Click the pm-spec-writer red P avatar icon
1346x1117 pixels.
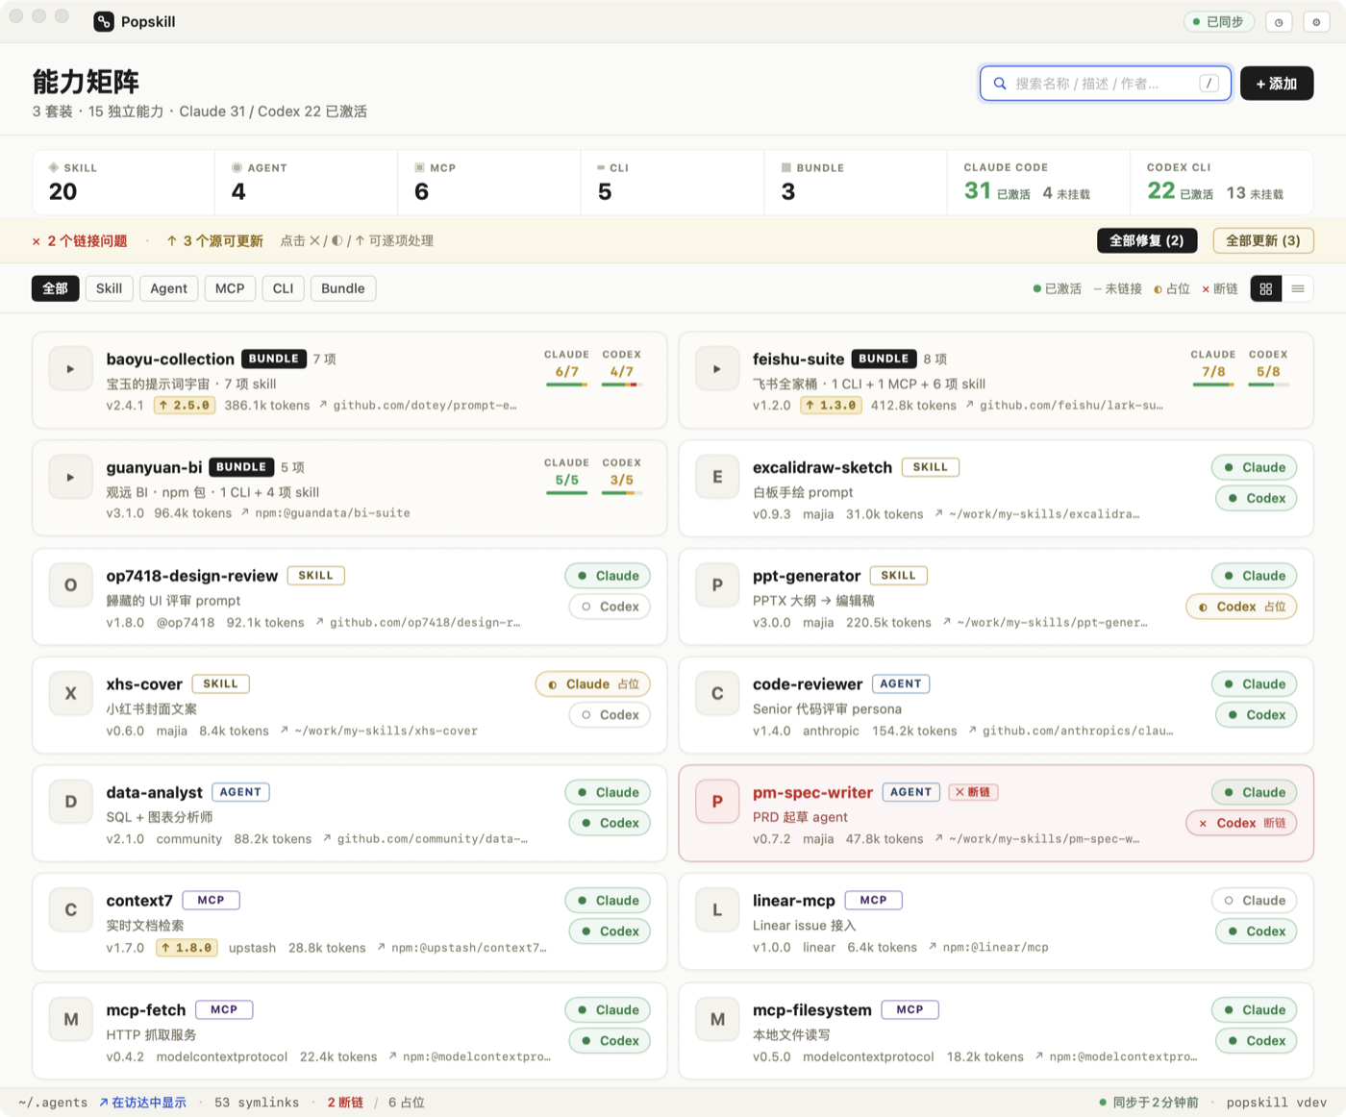click(x=717, y=802)
